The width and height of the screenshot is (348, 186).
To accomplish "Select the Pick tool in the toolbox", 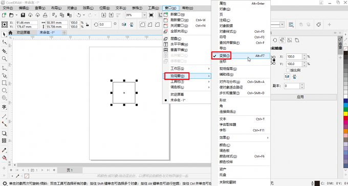I will click(x=4, y=34).
